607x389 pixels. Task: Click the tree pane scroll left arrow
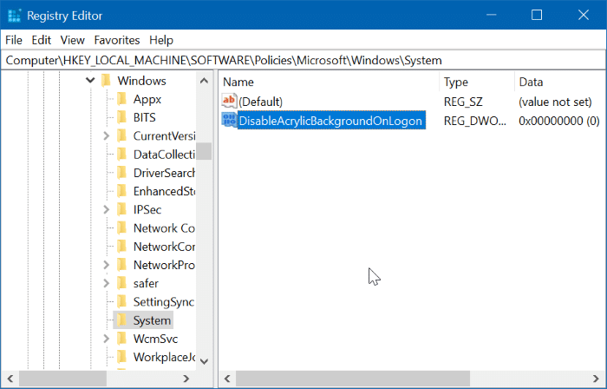click(x=10, y=379)
